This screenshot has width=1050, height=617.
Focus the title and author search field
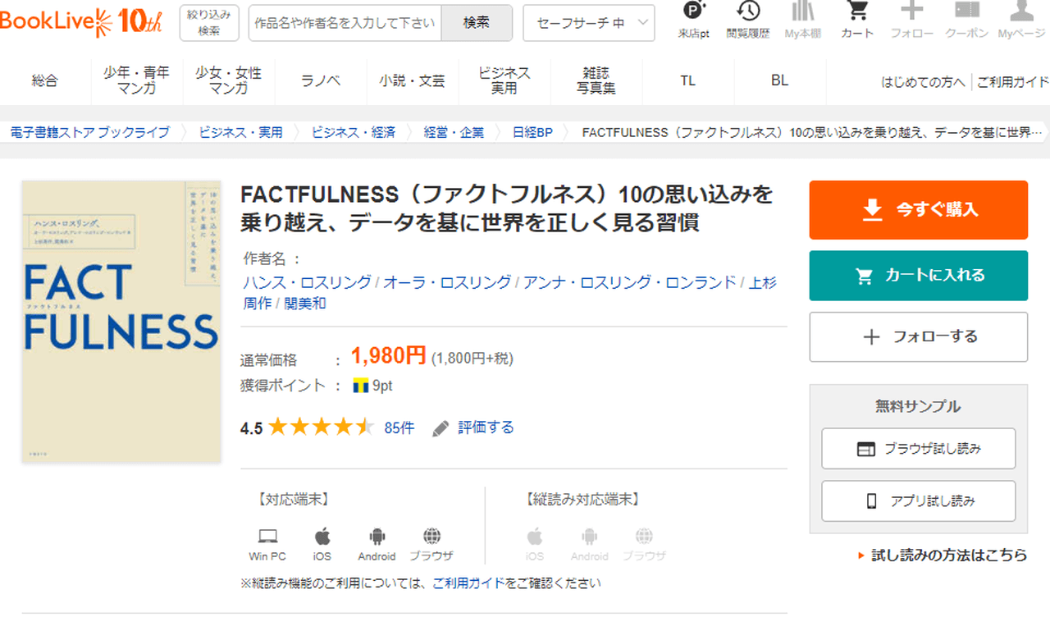click(x=345, y=23)
